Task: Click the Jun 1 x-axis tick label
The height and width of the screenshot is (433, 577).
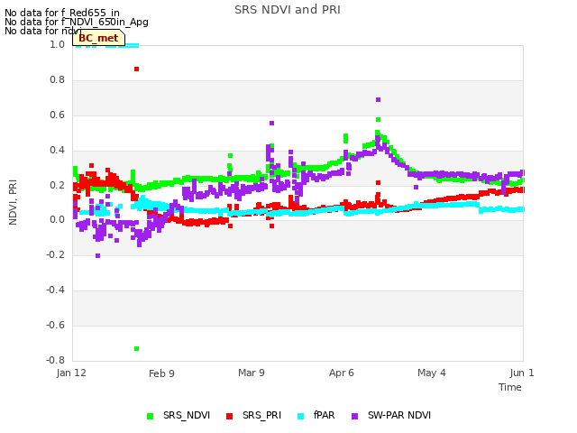Action: point(522,373)
